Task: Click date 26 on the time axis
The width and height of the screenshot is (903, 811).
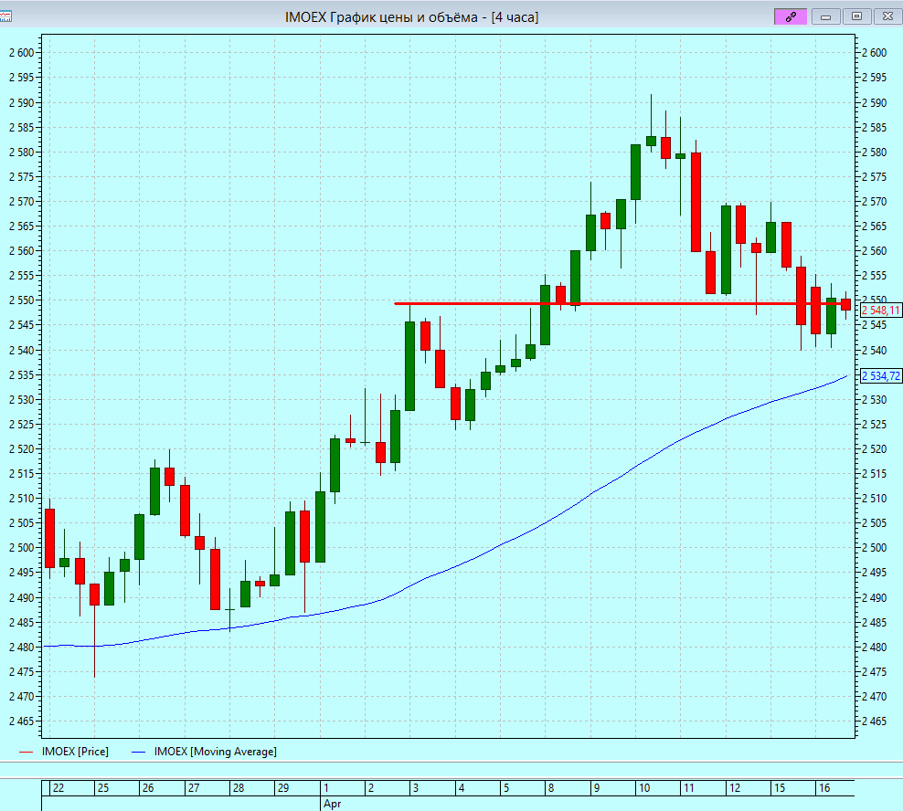Action: click(x=148, y=788)
